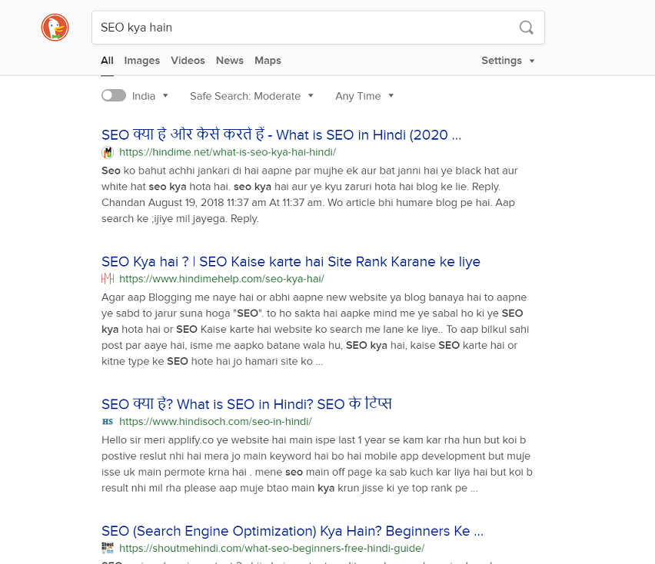The image size is (655, 564).
Task: Click the hindisoch.com HS favicon
Action: point(108,422)
